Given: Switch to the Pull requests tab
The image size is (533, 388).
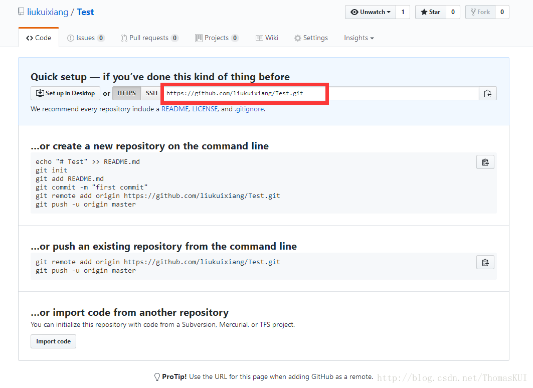Looking at the screenshot, I should click(149, 38).
